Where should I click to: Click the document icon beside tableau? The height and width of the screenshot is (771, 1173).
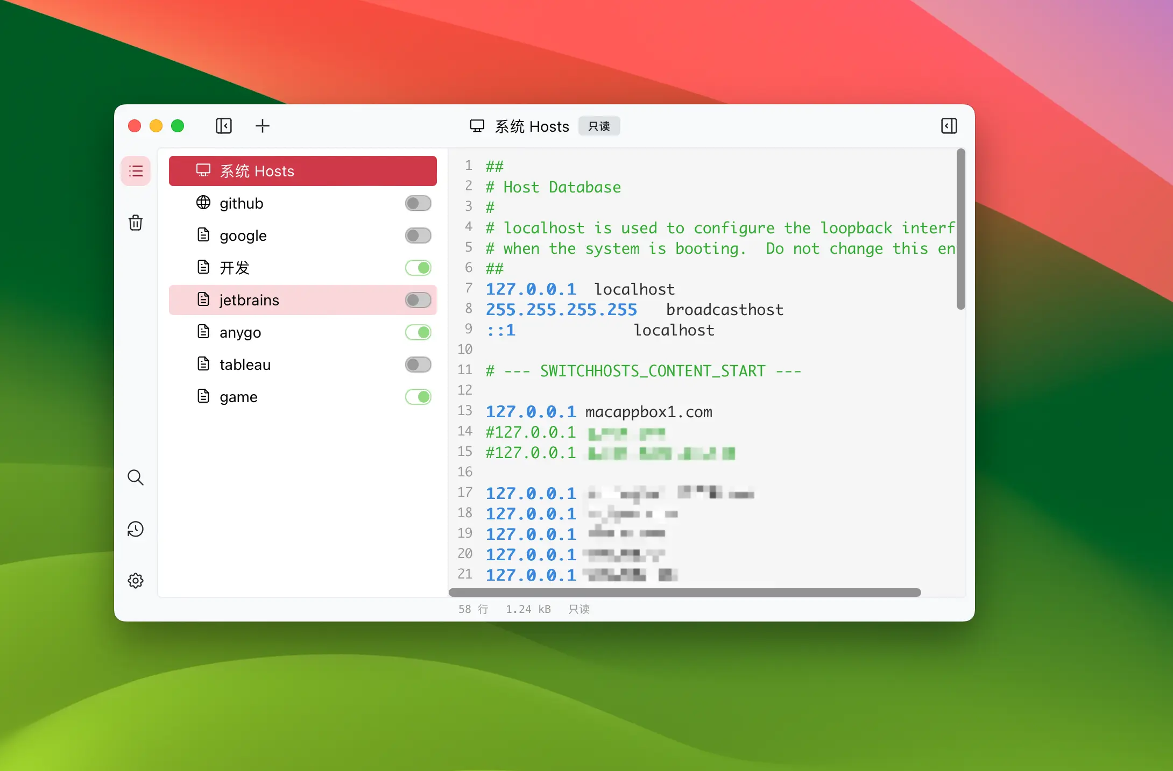click(203, 364)
